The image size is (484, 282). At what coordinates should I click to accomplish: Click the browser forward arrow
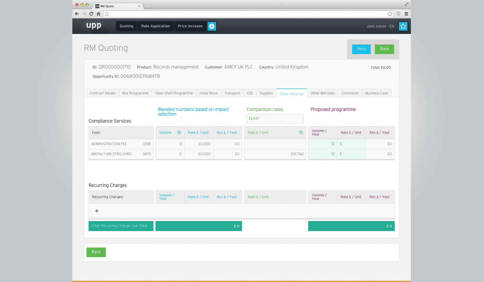click(x=84, y=14)
